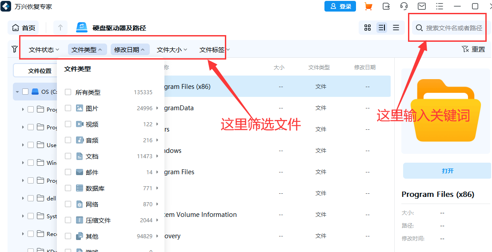Click the 邮件 mail type icon
492x252 pixels.
pos(80,172)
